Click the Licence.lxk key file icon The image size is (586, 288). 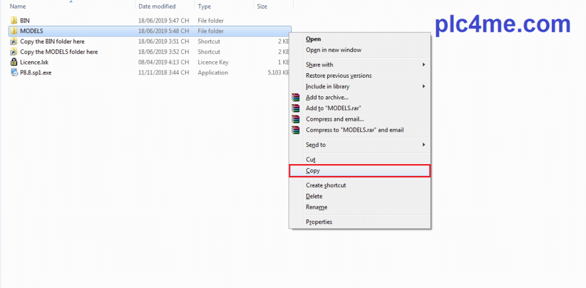coord(14,62)
